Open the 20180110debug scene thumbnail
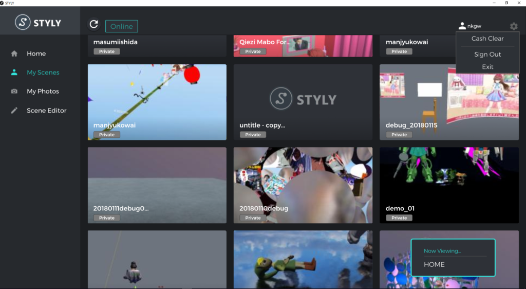 tap(303, 185)
